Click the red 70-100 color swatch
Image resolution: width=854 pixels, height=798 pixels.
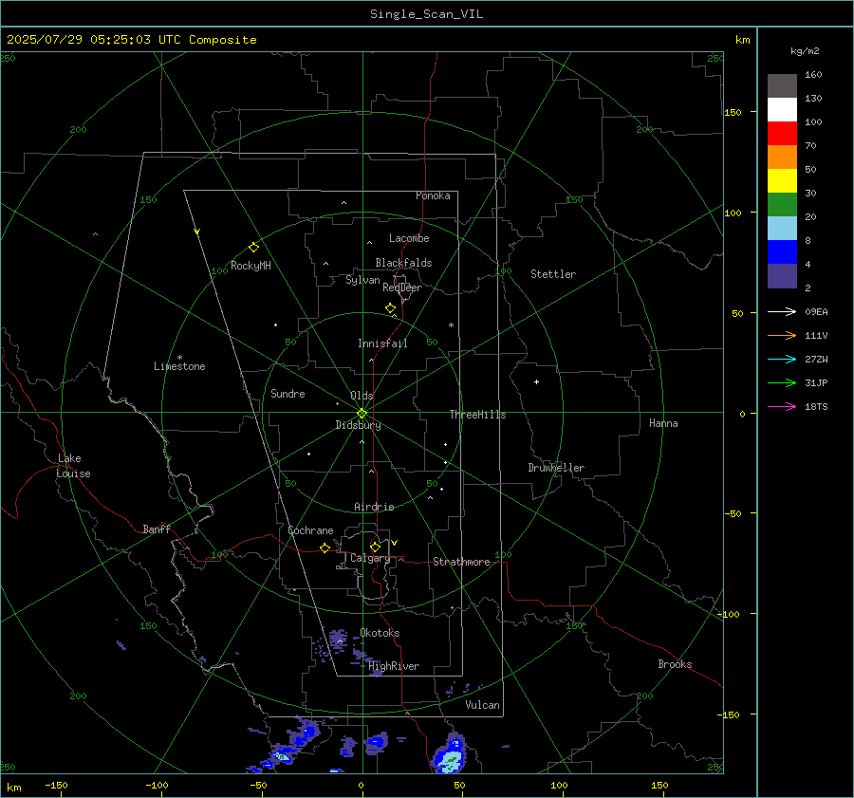[782, 134]
